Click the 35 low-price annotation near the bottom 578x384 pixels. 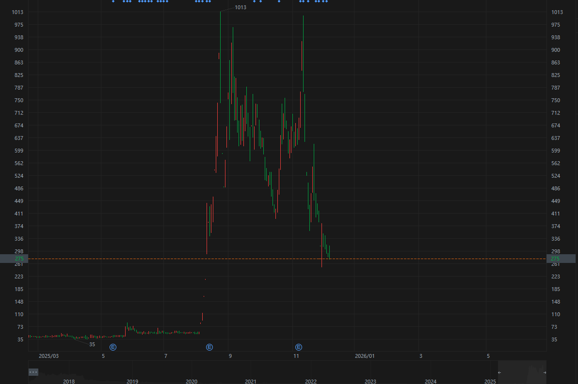(x=92, y=345)
